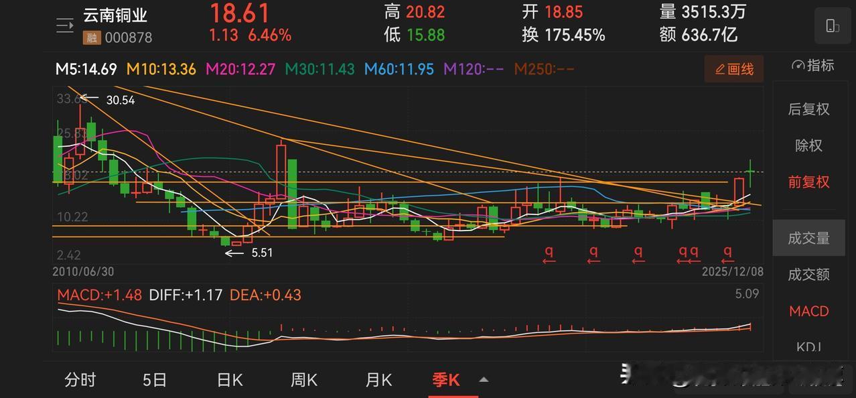Click the M60:11.95 moving average label
856x398 pixels.
pos(399,69)
